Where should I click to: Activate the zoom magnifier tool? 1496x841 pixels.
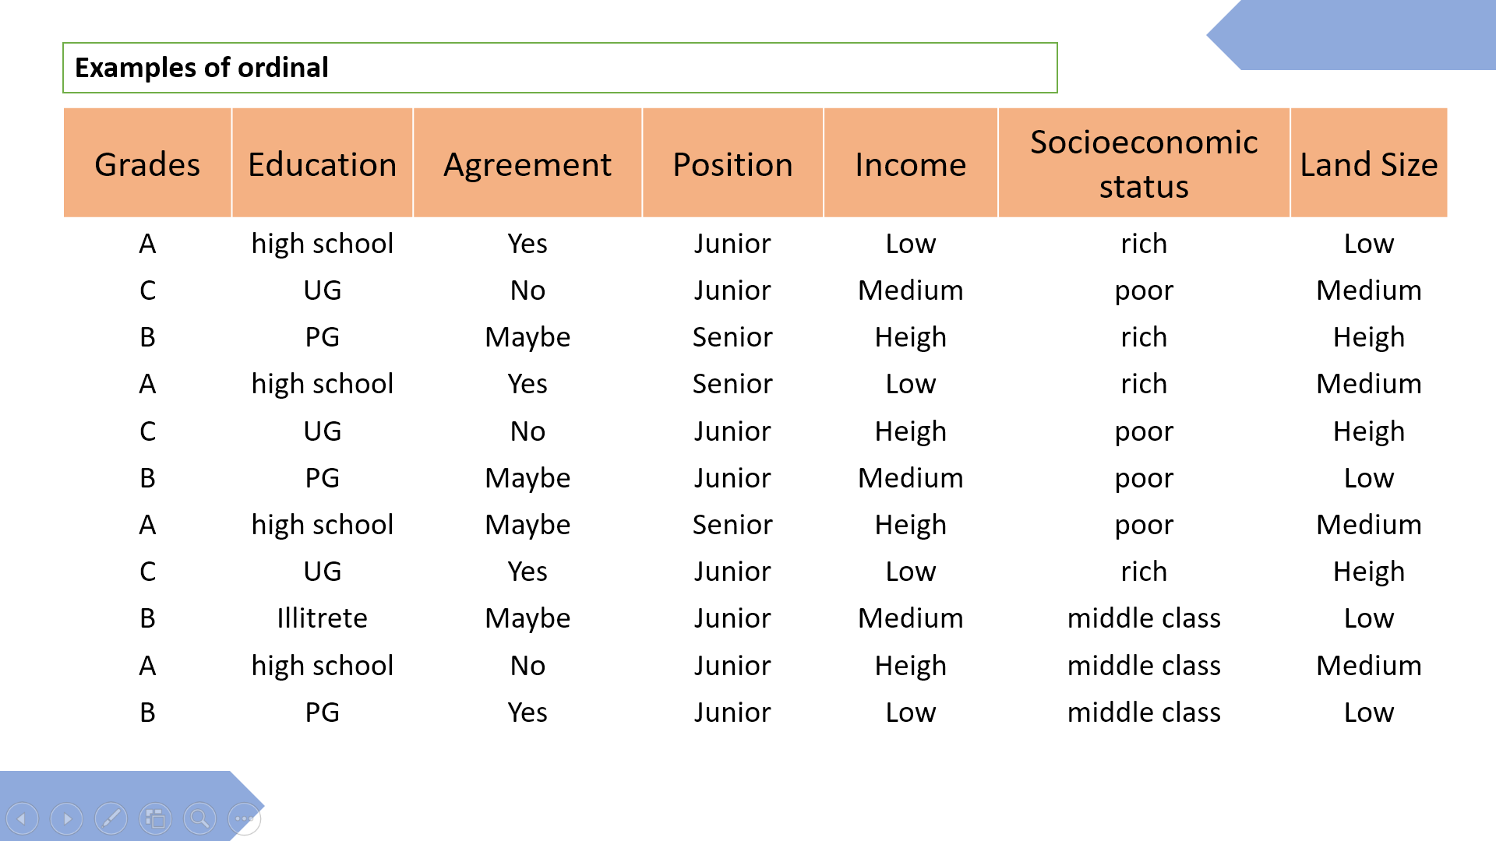click(x=199, y=818)
